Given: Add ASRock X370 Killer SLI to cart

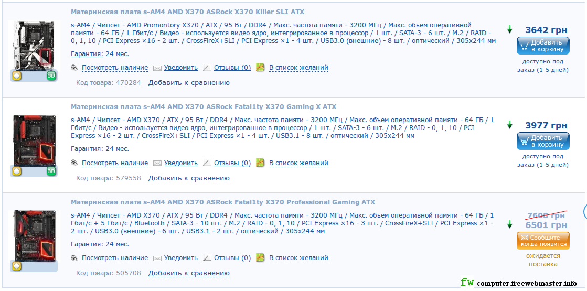Looking at the screenshot, I should tap(543, 46).
